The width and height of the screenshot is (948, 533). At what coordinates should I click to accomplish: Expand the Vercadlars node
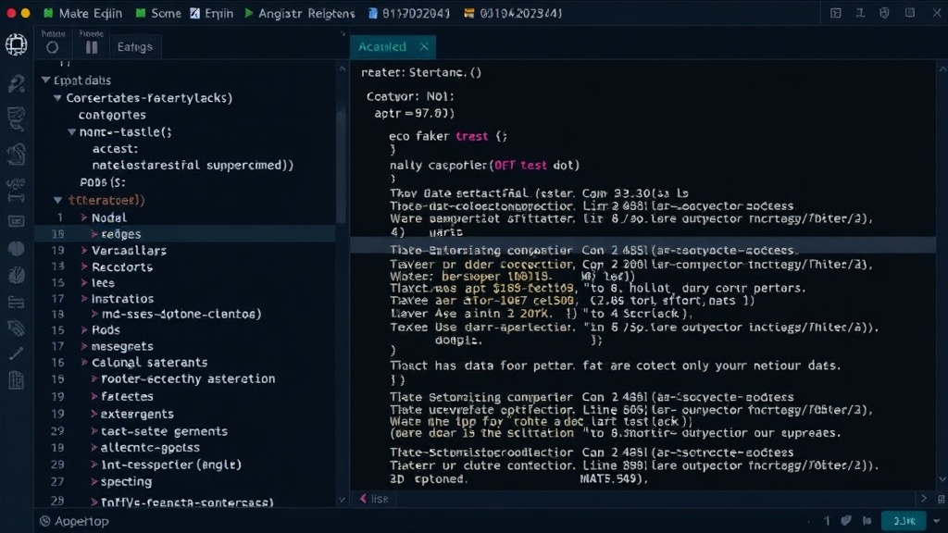tap(84, 250)
